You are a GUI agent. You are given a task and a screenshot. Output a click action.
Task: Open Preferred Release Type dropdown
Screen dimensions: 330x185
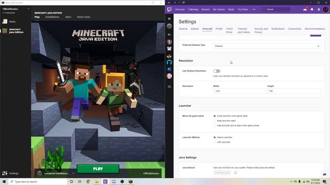(267, 46)
